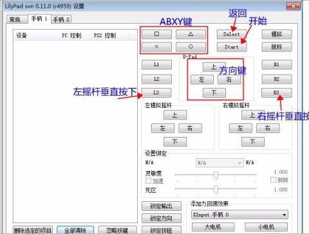Click the Select button
This screenshot has width=309, height=234.
click(232, 34)
